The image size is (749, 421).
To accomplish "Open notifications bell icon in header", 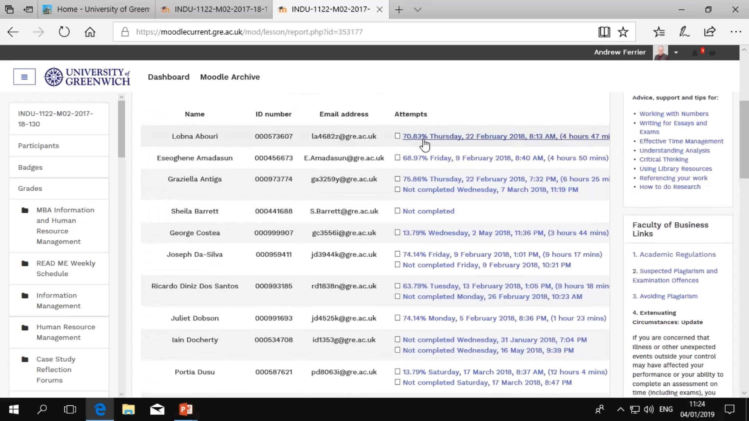I will point(695,53).
